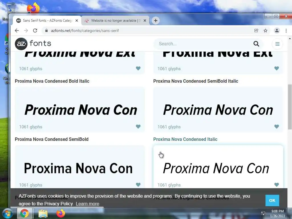Open the Chrome profile icon

pos(277,31)
